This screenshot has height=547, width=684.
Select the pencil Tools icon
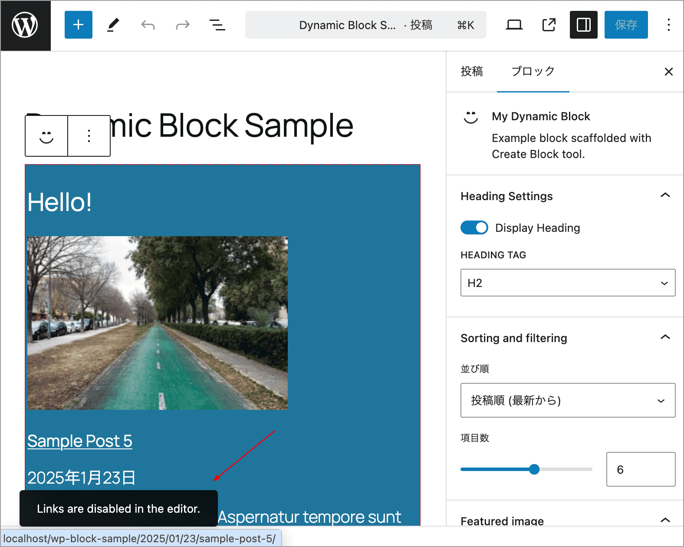click(113, 25)
